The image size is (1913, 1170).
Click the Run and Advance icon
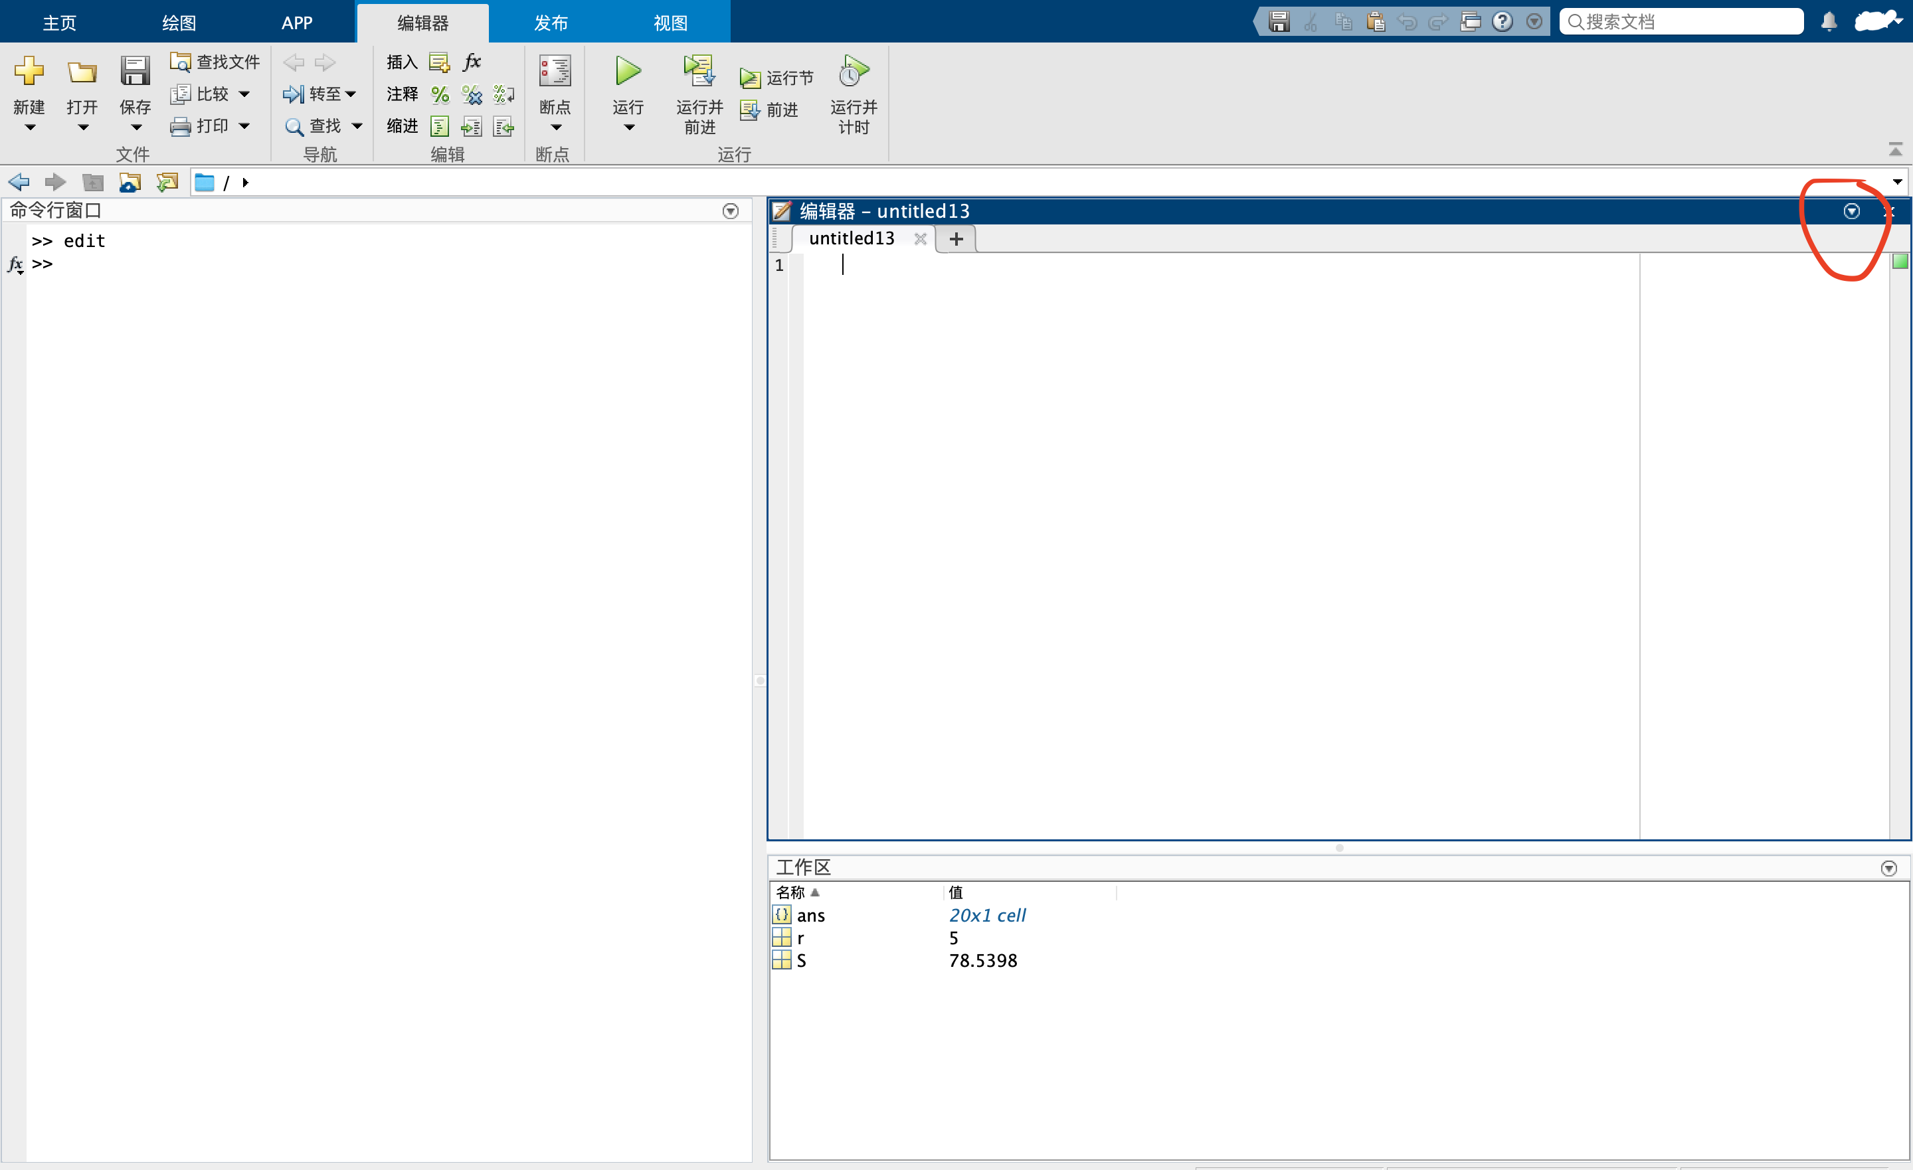coord(699,72)
